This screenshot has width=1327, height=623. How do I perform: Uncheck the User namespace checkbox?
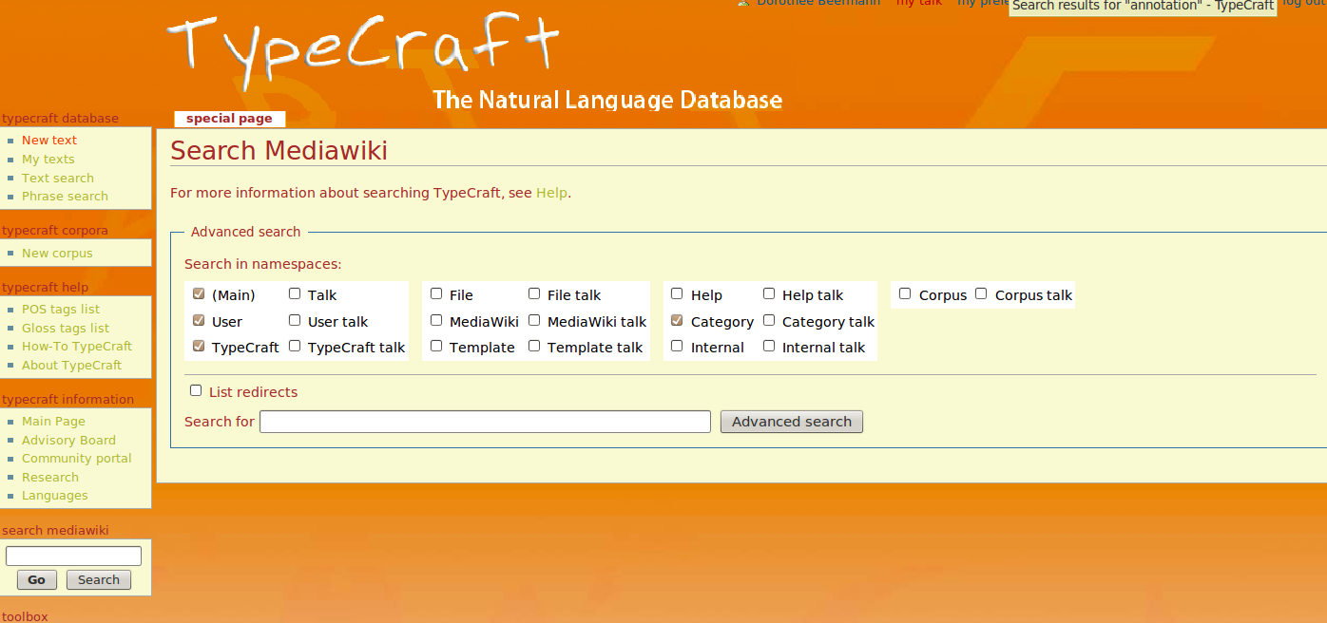coord(199,321)
